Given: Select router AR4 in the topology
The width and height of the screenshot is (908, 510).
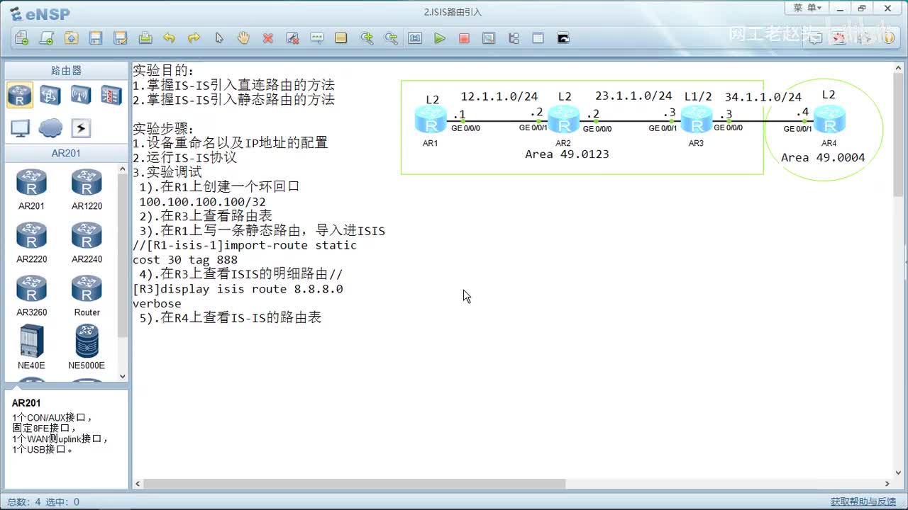Looking at the screenshot, I should point(829,119).
